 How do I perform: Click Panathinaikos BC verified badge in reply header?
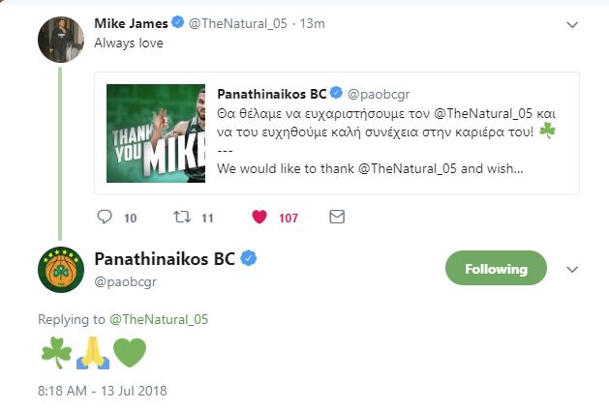248,259
